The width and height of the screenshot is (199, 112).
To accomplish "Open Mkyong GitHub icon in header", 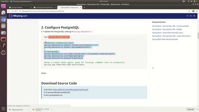I will (187, 16).
